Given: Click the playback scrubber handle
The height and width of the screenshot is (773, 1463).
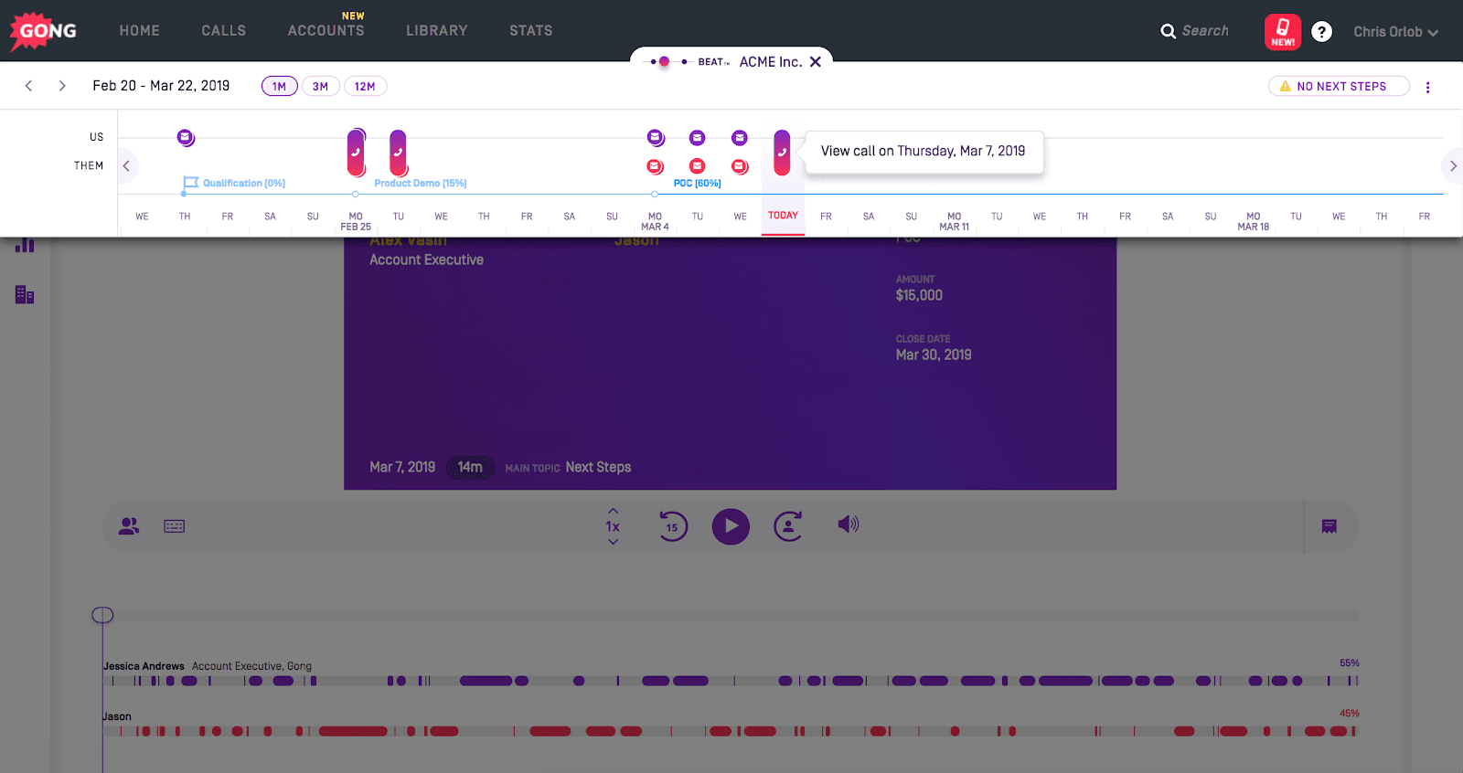Looking at the screenshot, I should click(x=102, y=615).
